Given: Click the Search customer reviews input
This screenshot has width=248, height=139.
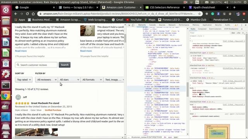Looking at the screenshot, I should pyautogui.click(x=36, y=65).
